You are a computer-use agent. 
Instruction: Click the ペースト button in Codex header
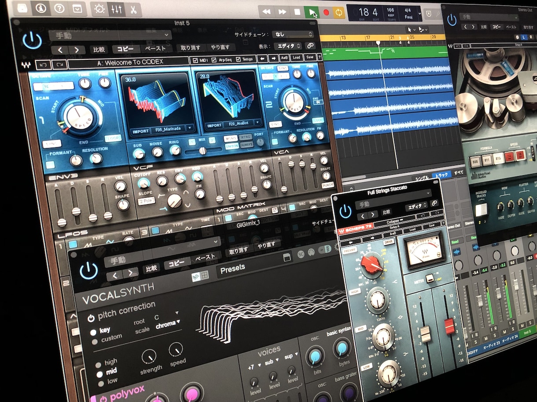click(155, 49)
